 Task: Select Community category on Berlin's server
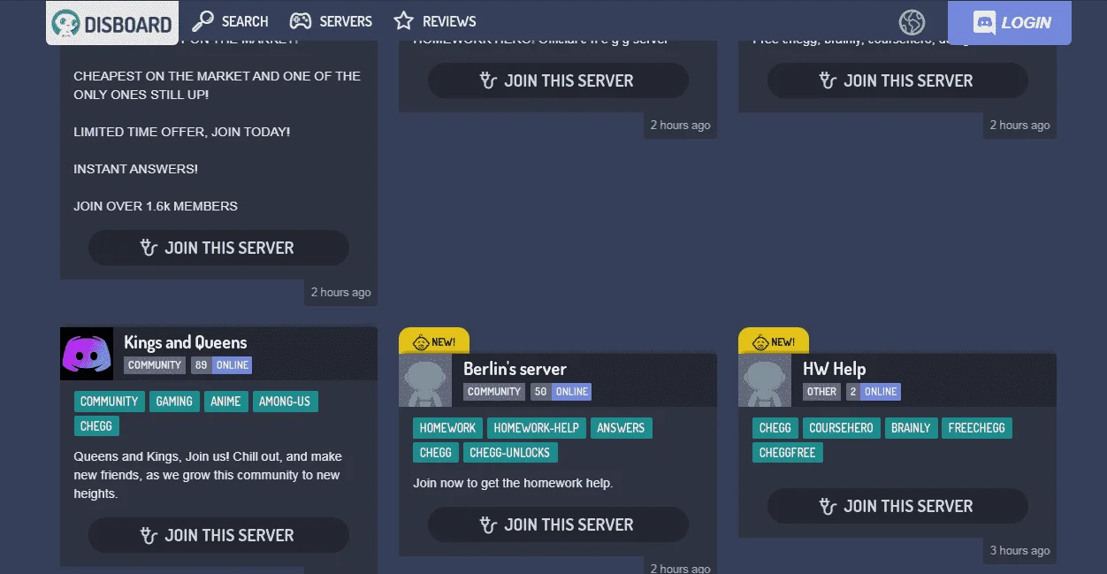pyautogui.click(x=494, y=392)
